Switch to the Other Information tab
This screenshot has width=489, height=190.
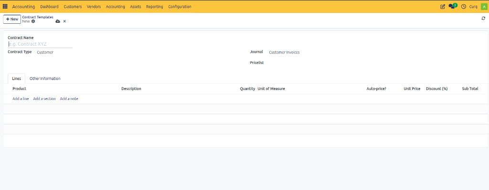point(45,79)
